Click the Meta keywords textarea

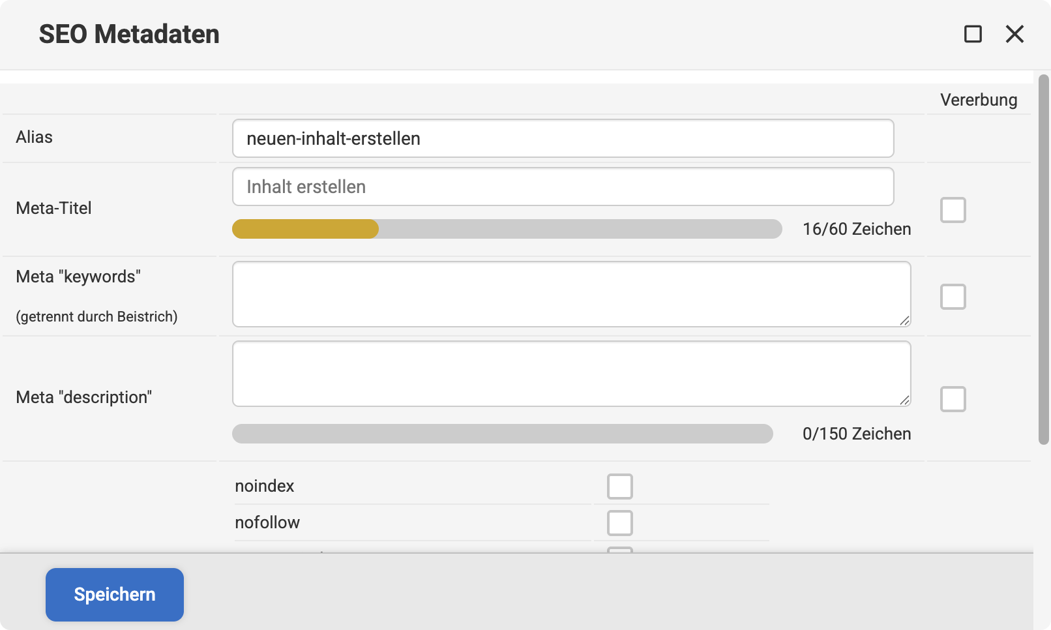click(x=571, y=294)
